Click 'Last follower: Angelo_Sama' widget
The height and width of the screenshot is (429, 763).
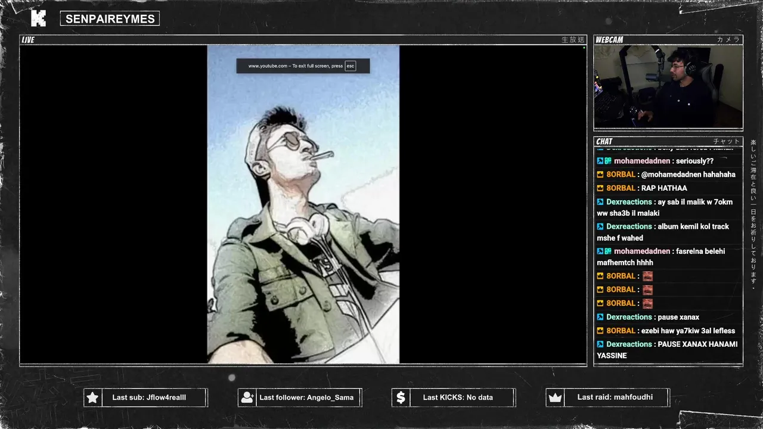click(300, 397)
